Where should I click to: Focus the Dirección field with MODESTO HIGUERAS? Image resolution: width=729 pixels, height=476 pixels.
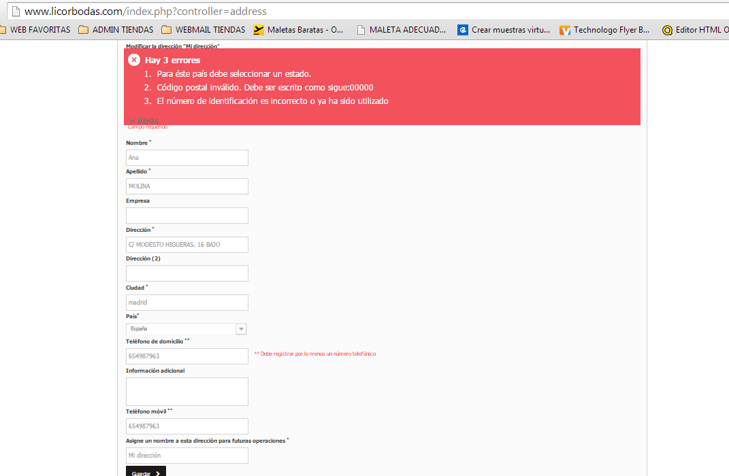[187, 245]
